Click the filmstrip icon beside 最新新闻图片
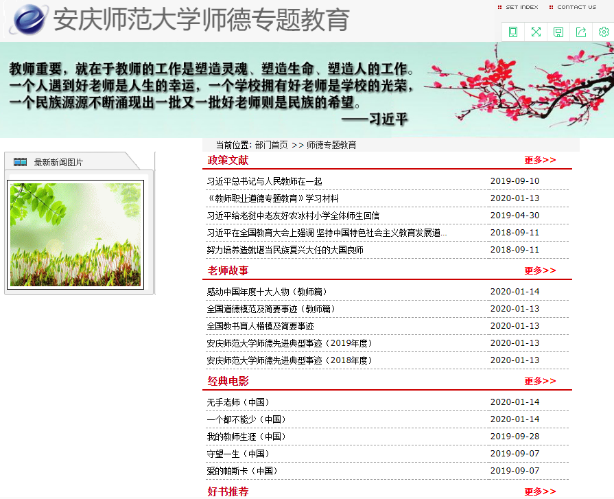 click(20, 162)
